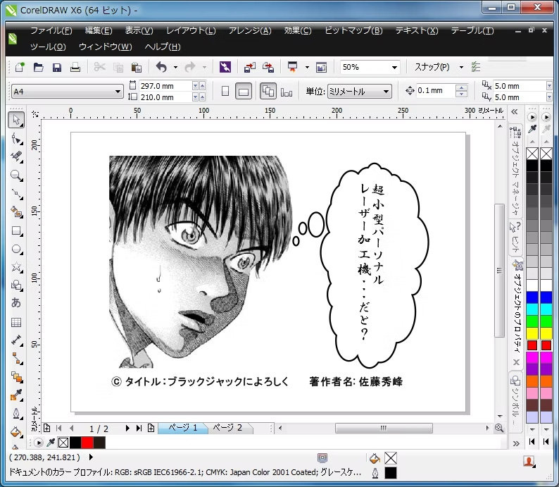The width and height of the screenshot is (559, 487).
Task: Apply layout to all pages
Action: (x=268, y=92)
